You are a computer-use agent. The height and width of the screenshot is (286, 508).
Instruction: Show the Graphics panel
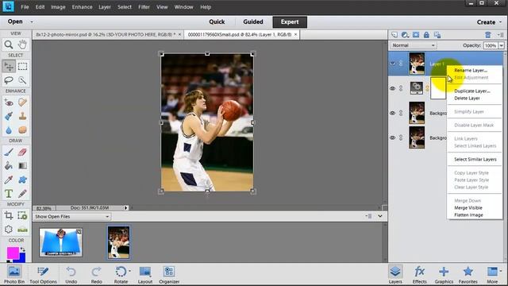pos(444,275)
